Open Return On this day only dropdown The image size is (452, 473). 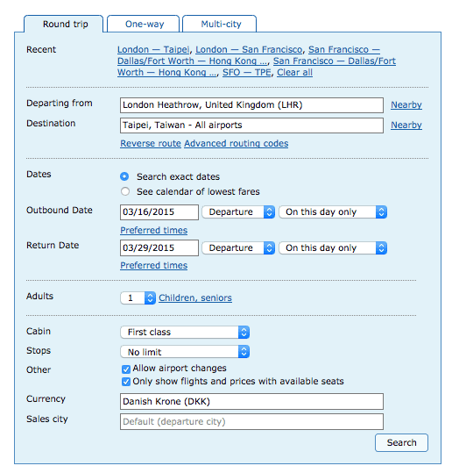[333, 248]
